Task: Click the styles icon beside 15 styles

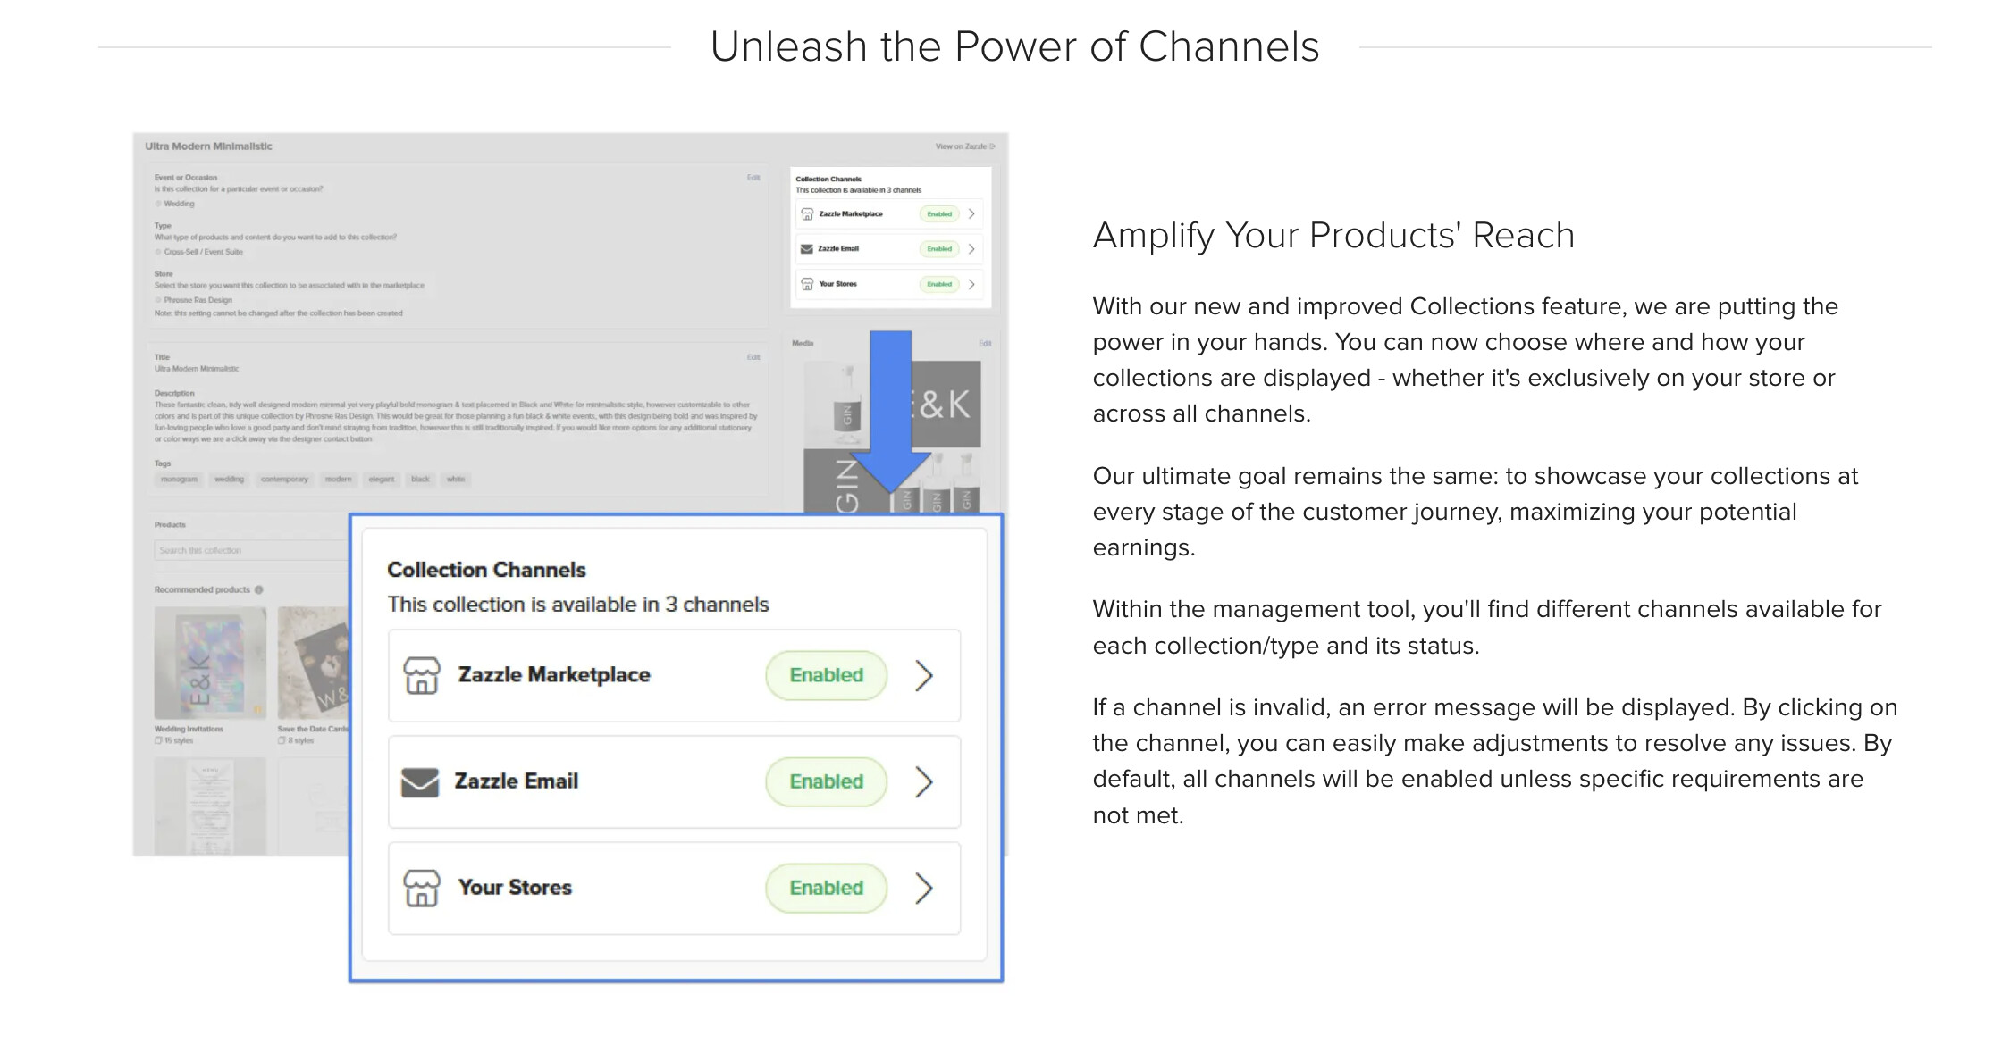Action: pyautogui.click(x=158, y=740)
